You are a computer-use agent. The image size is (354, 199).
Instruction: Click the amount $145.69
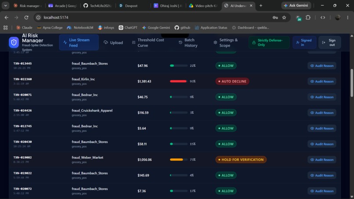pos(143,175)
